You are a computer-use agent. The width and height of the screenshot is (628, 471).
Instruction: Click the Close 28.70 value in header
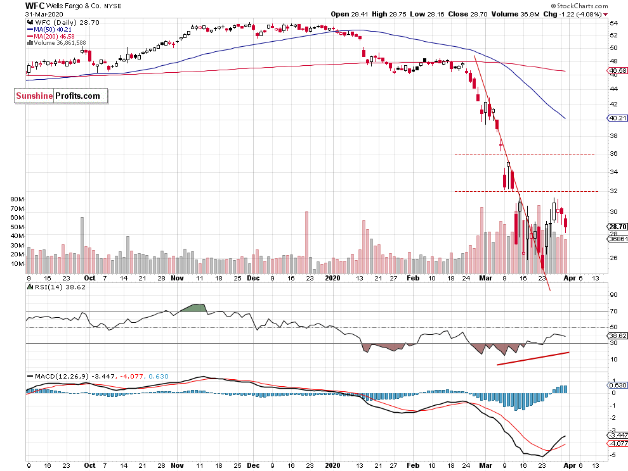[x=468, y=14]
